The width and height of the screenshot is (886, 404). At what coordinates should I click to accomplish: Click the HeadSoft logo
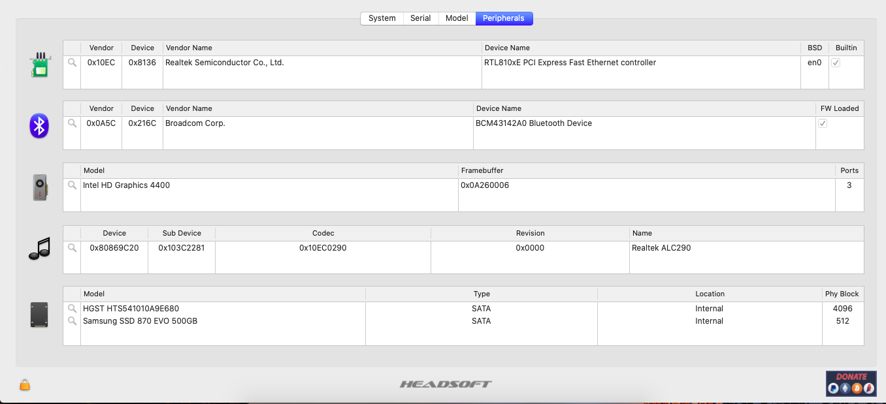tap(446, 384)
